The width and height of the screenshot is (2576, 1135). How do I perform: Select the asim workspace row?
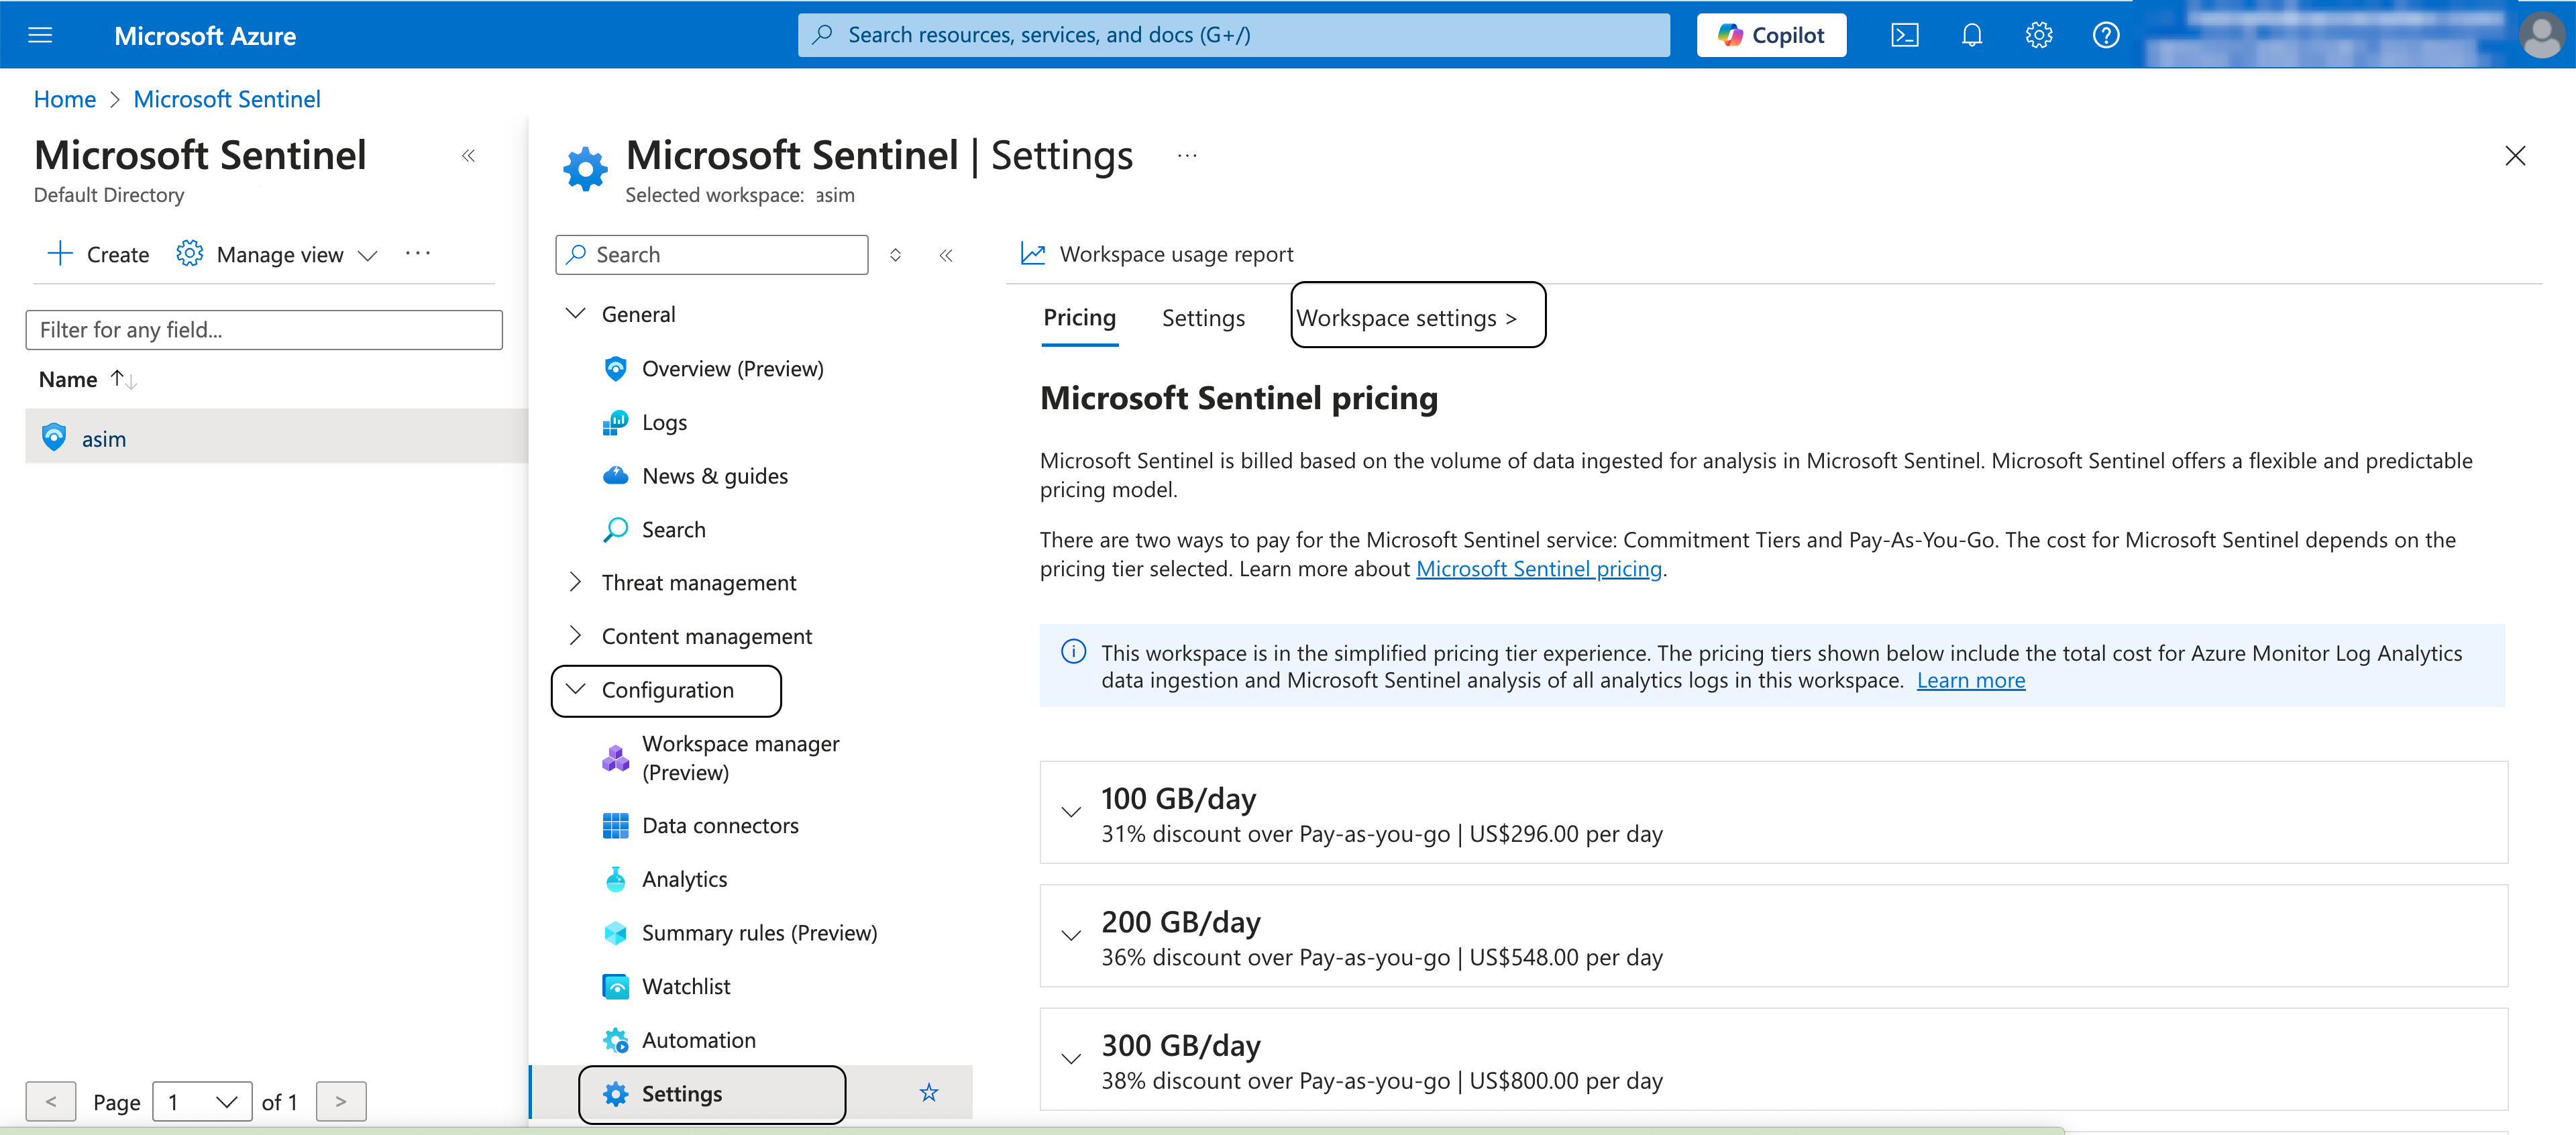click(x=277, y=438)
